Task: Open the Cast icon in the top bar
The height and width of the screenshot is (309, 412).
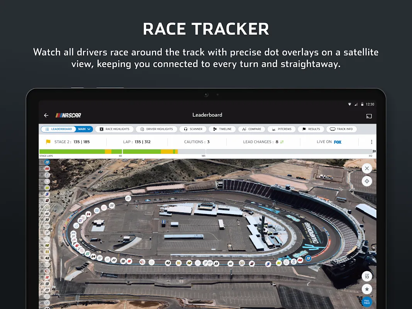Action: pyautogui.click(x=369, y=116)
